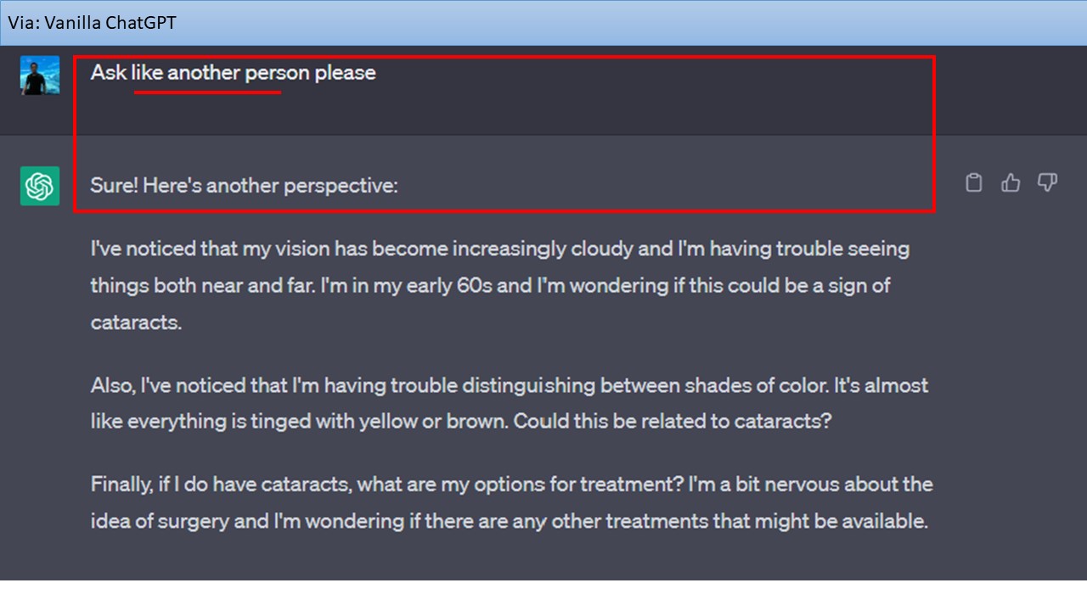Click the blue header bar at top
The width and height of the screenshot is (1087, 611).
point(543,23)
